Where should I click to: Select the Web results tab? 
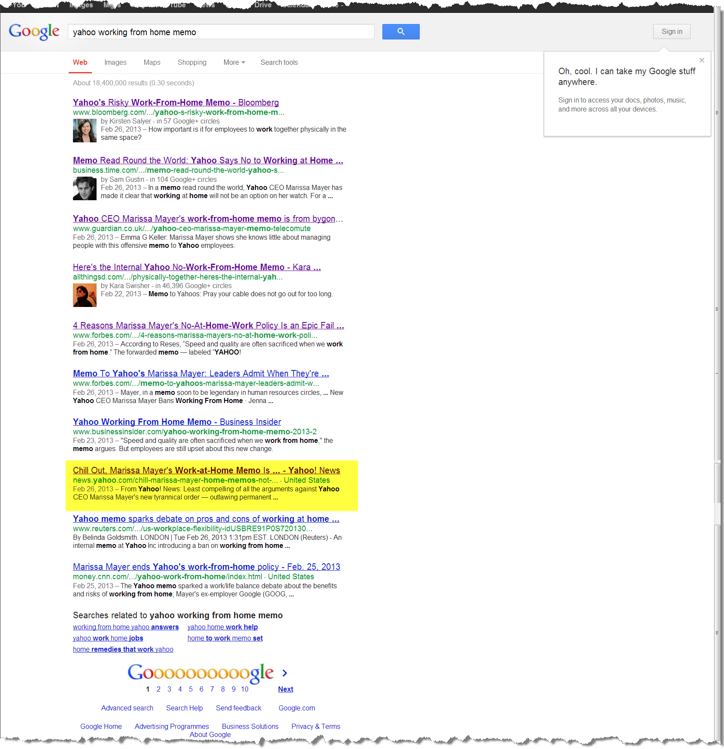pos(80,62)
